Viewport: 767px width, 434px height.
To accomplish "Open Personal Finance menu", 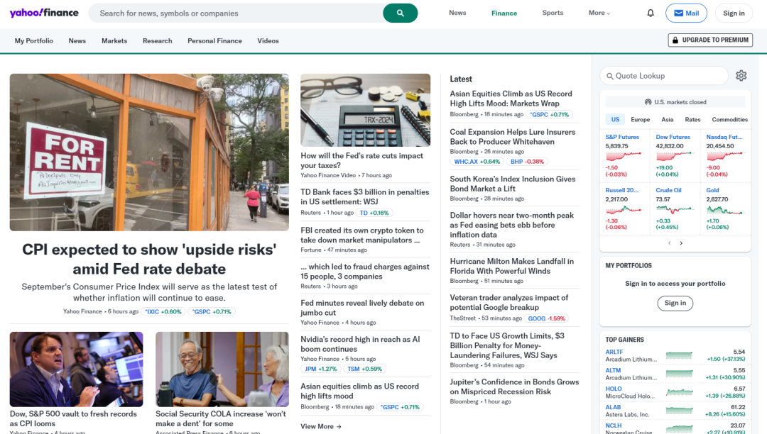I will (x=214, y=41).
